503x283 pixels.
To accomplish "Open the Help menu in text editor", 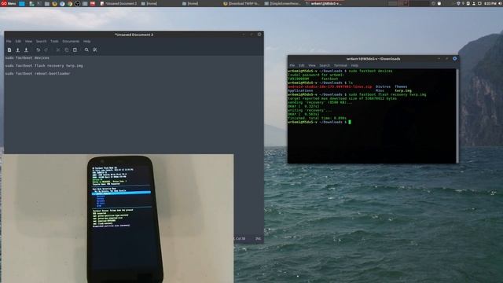I will pos(87,42).
